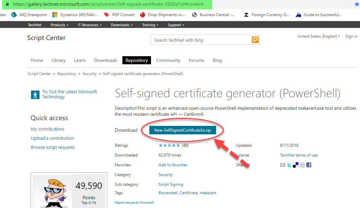Open Try Out the Latest Microsoft Technology link
360x208 pixels.
click(69, 94)
